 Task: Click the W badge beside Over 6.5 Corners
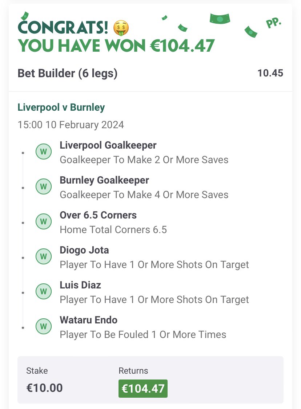(x=44, y=221)
